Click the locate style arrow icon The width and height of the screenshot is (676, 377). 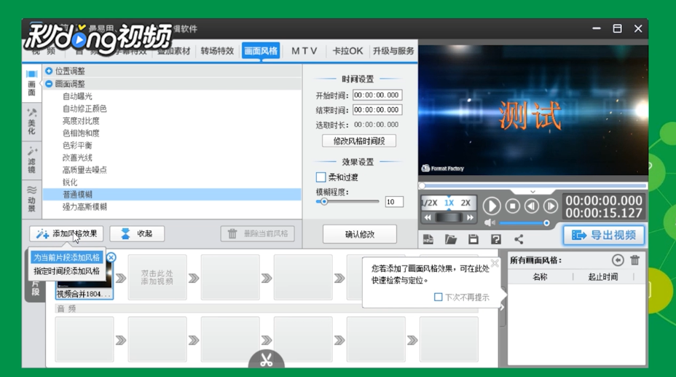coord(618,260)
